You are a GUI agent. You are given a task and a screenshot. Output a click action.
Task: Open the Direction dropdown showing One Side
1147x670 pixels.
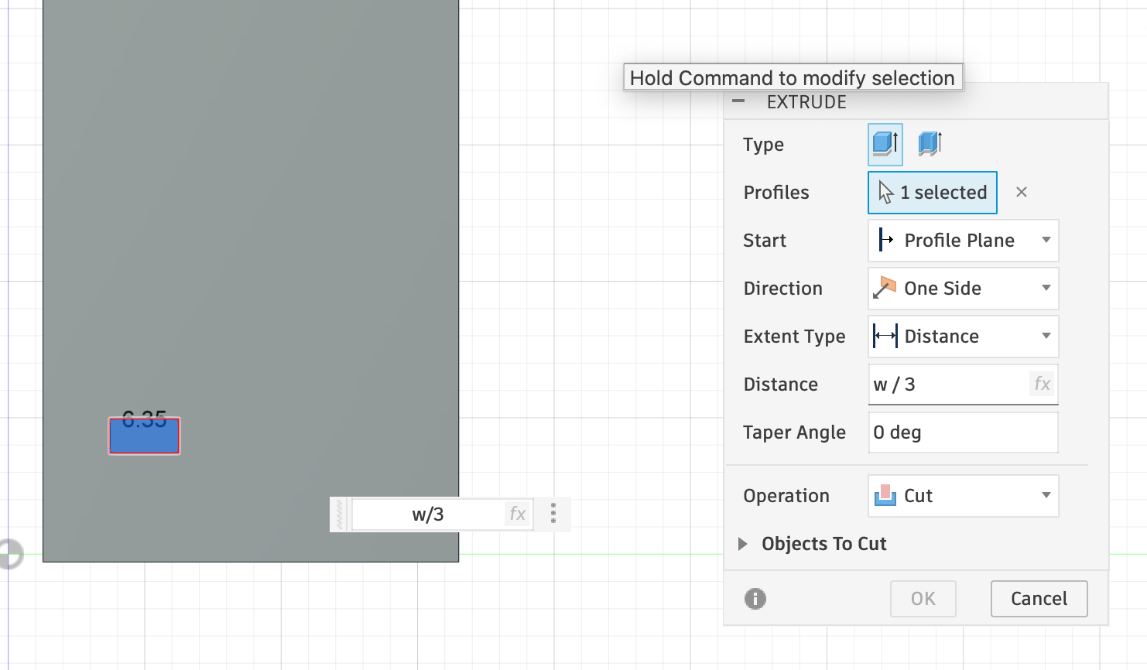[1048, 288]
